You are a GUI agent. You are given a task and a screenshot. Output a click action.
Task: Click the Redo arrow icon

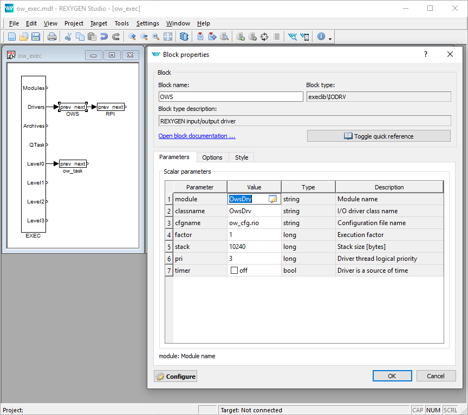tap(116, 37)
